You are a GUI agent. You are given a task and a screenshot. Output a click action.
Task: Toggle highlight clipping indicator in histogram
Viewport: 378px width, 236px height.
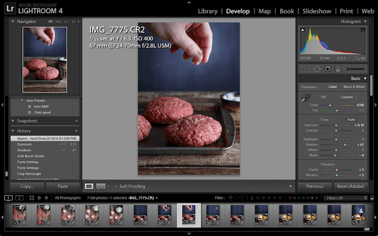point(363,30)
